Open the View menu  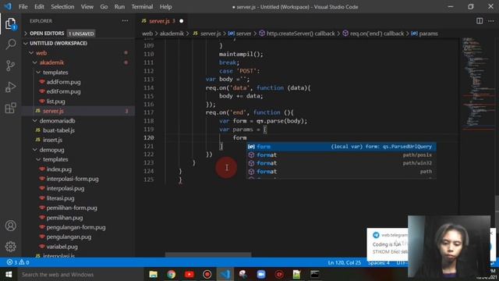87,7
